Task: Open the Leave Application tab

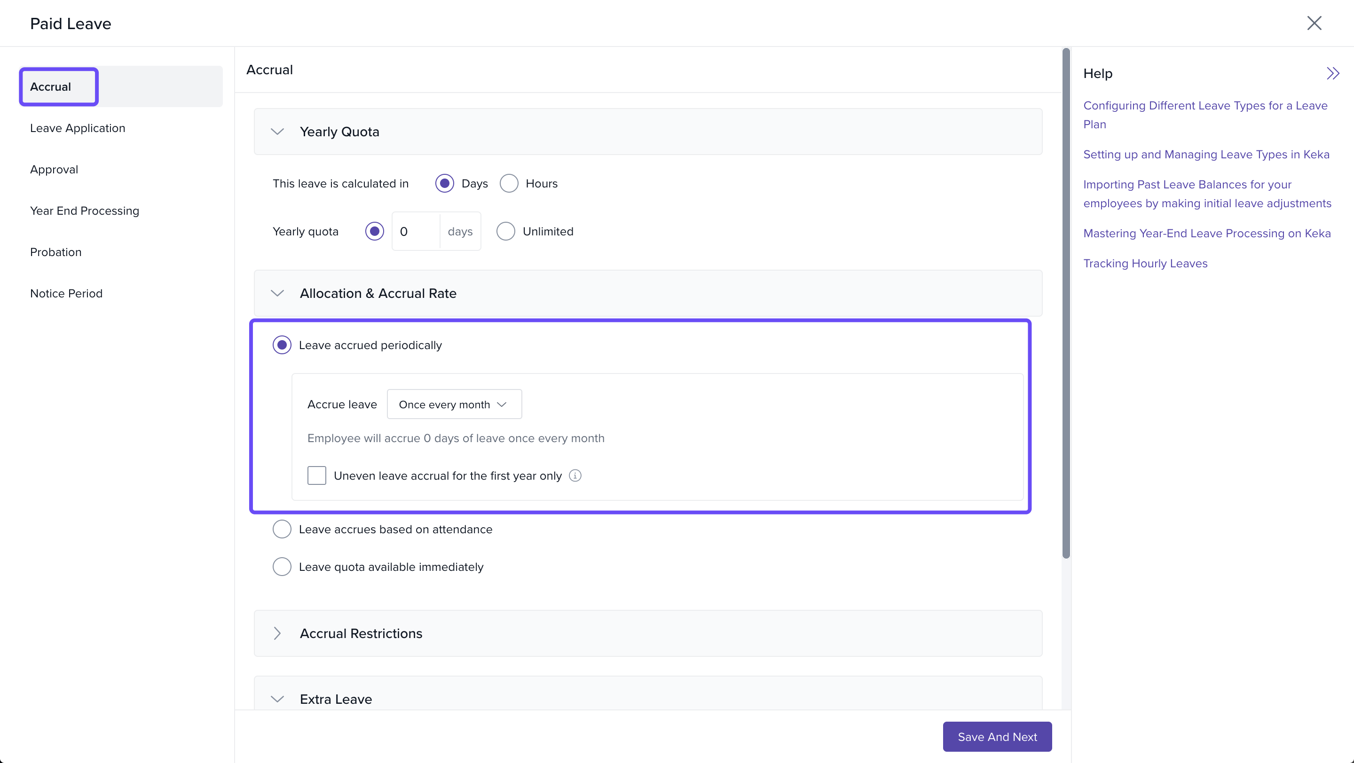Action: tap(78, 128)
